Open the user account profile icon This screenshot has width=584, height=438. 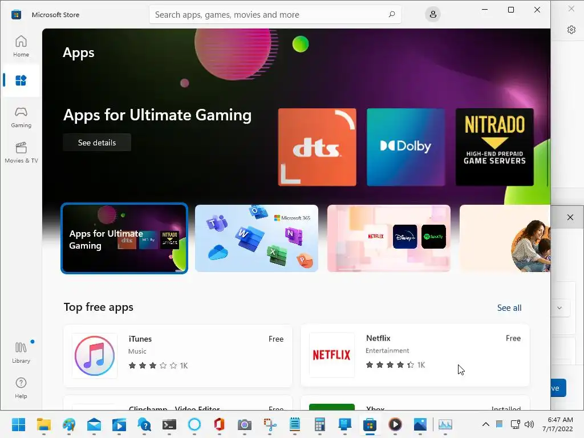coord(433,14)
